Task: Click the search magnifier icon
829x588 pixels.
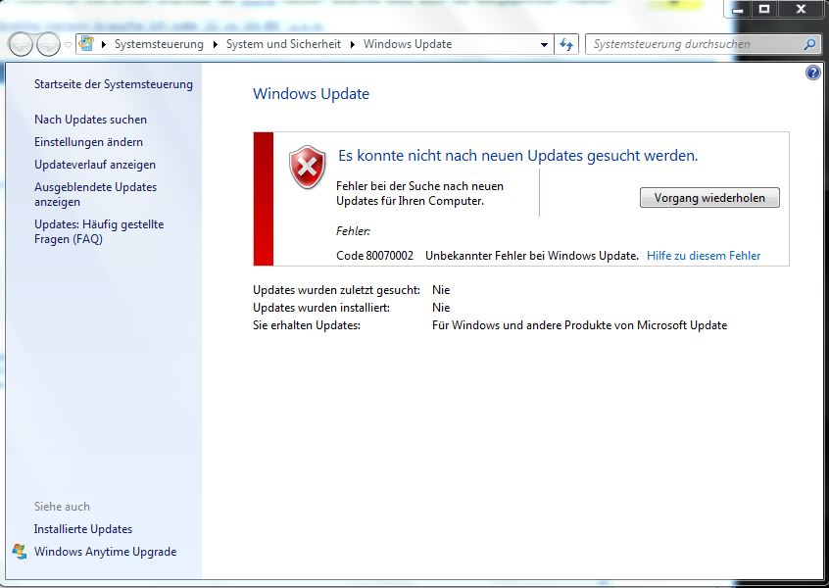Action: click(x=809, y=44)
